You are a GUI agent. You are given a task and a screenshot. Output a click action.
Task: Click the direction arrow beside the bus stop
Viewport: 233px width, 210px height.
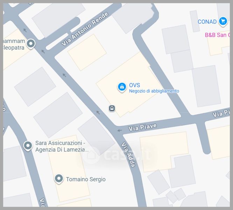tap(98, 112)
